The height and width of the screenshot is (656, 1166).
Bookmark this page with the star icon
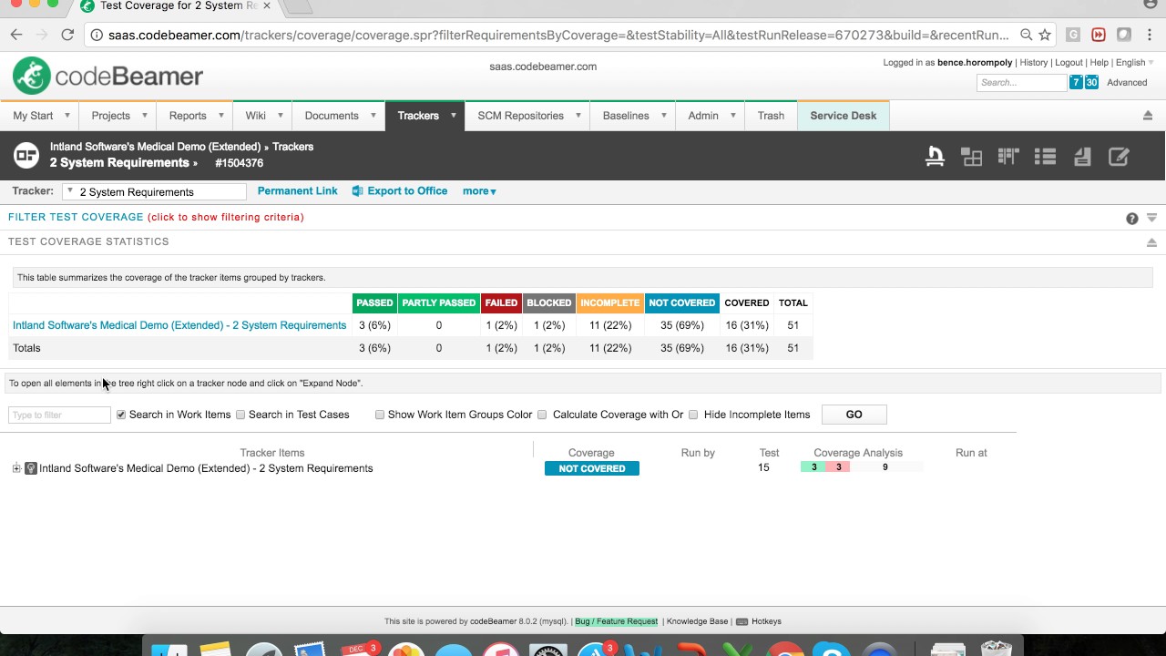(x=1045, y=35)
